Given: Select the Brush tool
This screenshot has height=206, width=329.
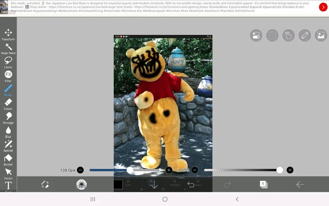Looking at the screenshot, I should (x=8, y=90).
